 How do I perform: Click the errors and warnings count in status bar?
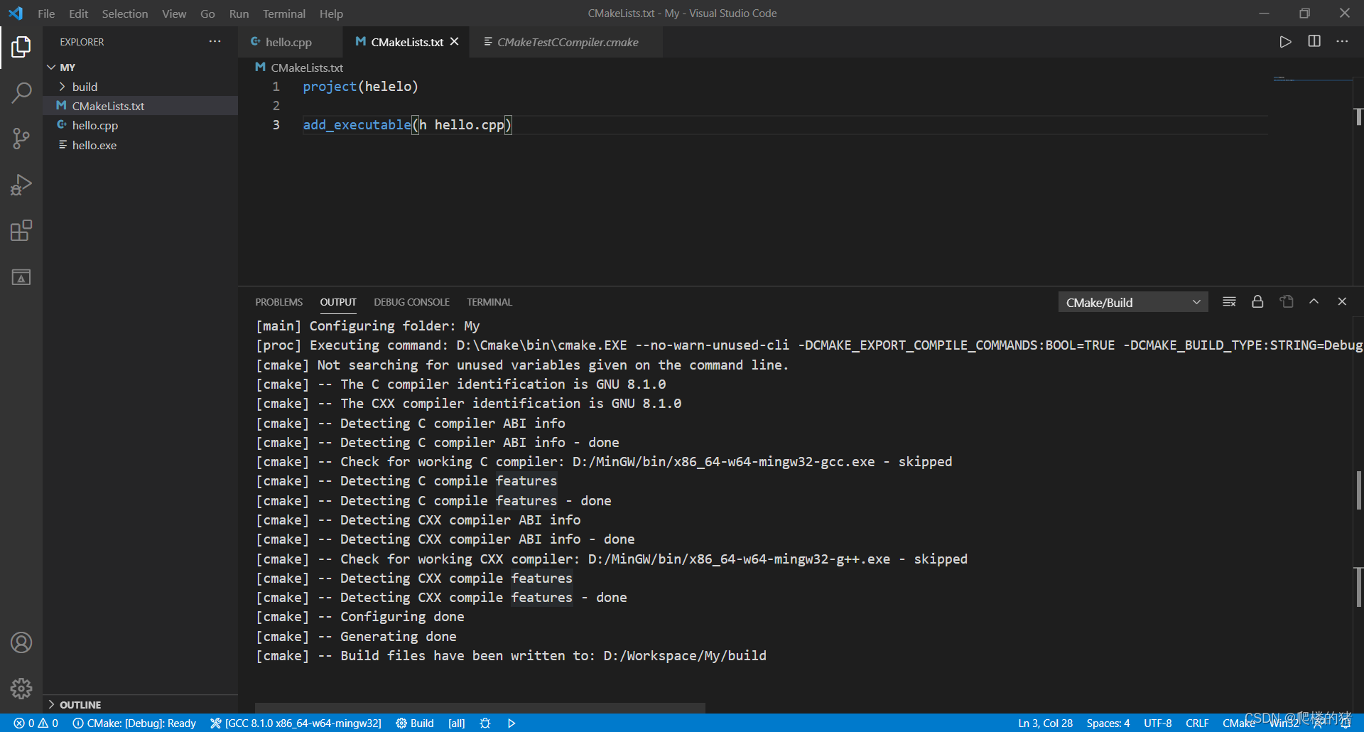coord(36,723)
